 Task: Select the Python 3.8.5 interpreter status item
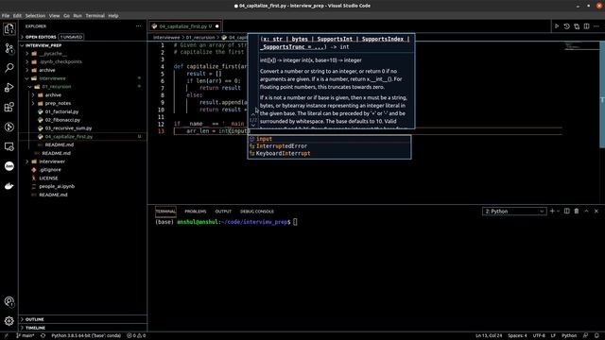click(86, 336)
